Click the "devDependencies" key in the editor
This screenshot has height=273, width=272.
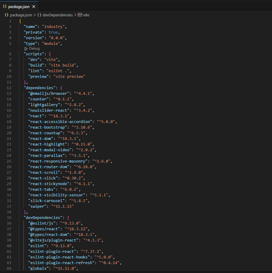[43, 217]
